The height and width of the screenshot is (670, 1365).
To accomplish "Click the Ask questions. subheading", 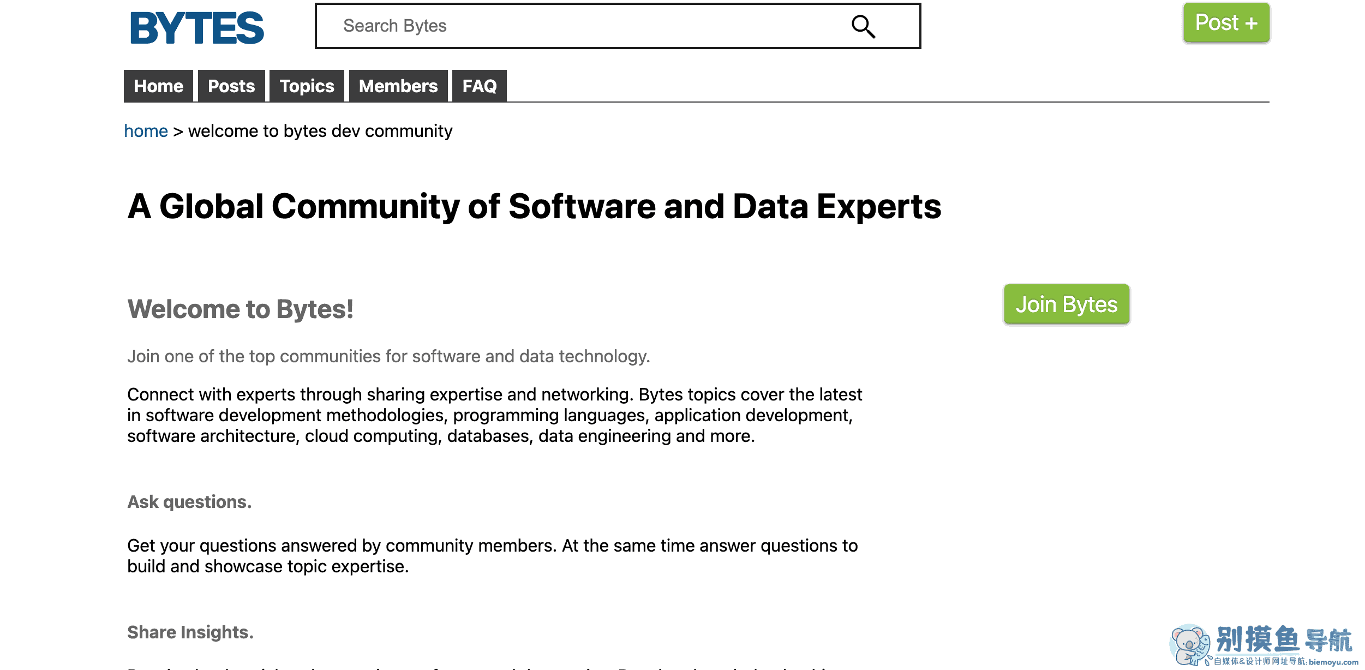I will coord(189,502).
